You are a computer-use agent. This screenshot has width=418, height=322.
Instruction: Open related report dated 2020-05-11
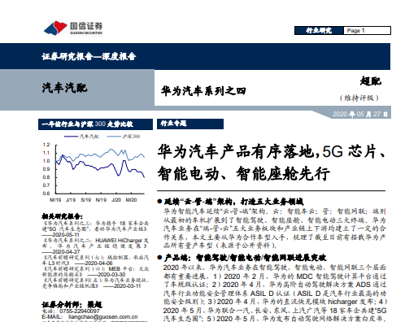click(95, 228)
